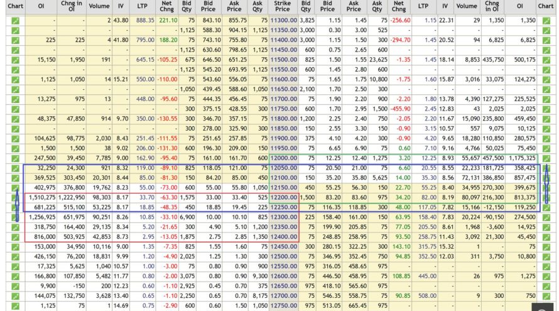Select put net change value -455.90

point(400,109)
